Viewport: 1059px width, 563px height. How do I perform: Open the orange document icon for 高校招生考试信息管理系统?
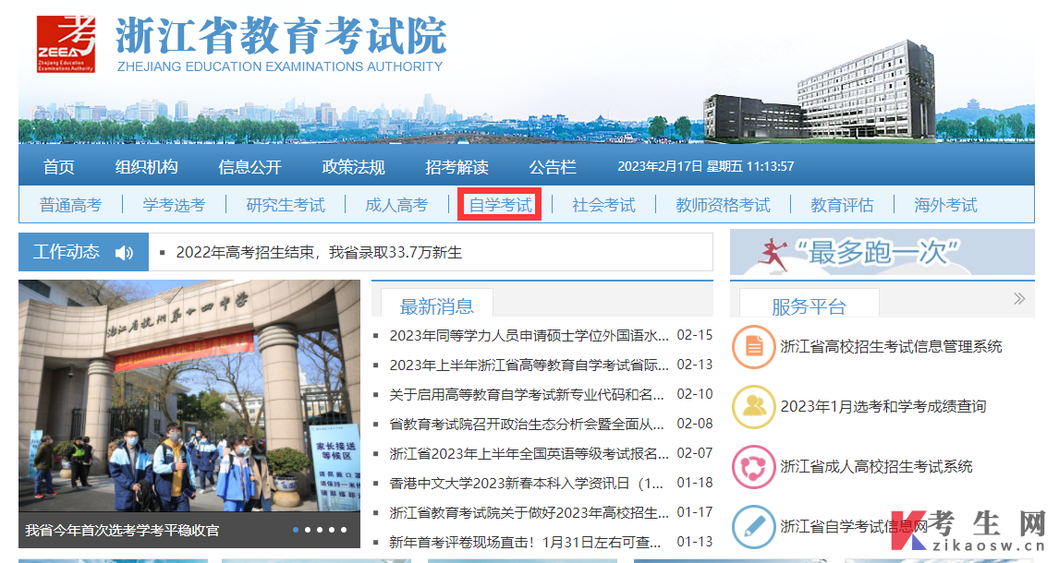(753, 346)
